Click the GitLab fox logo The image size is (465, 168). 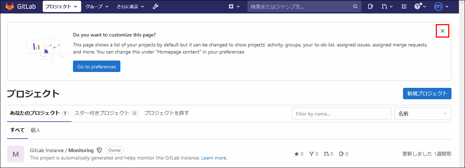point(10,6)
